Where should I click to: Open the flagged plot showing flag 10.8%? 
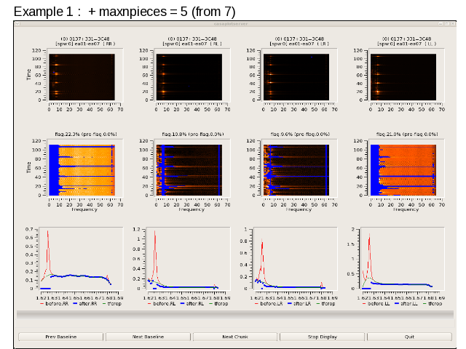coord(189,170)
